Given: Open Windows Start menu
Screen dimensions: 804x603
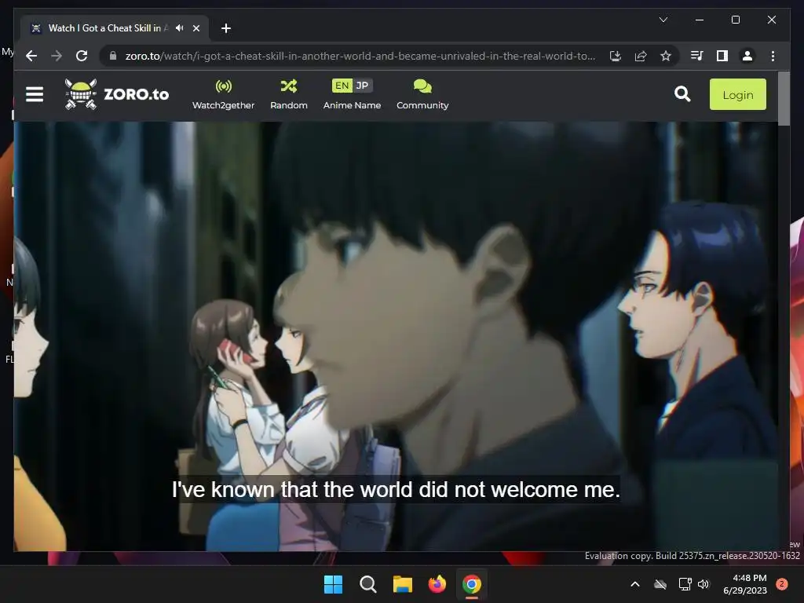Looking at the screenshot, I should 333,584.
